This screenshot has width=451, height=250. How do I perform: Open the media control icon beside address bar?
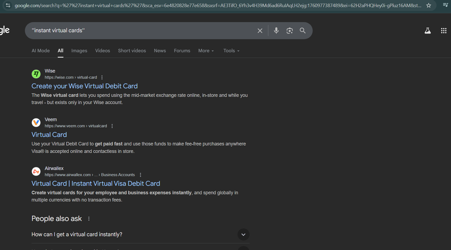(x=445, y=5)
